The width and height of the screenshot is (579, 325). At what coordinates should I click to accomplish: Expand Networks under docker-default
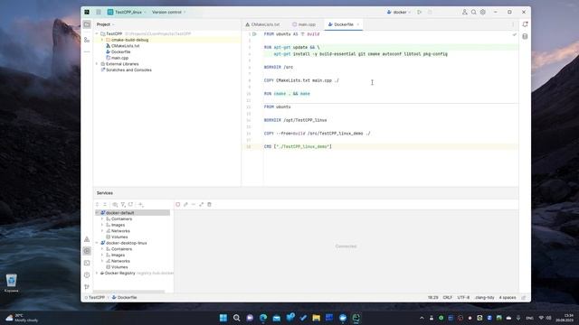point(102,231)
